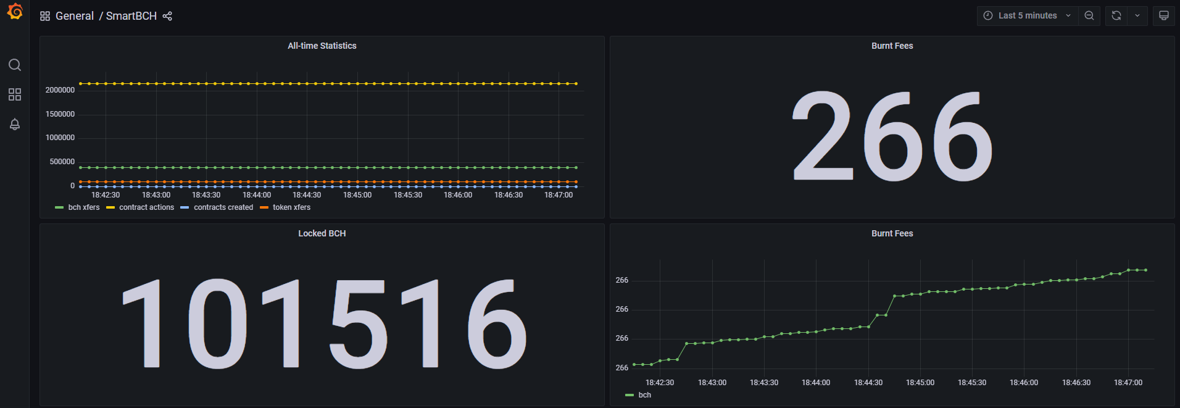Click 18:45:00 on All-time Statistics time axis
The width and height of the screenshot is (1180, 408).
pos(357,195)
